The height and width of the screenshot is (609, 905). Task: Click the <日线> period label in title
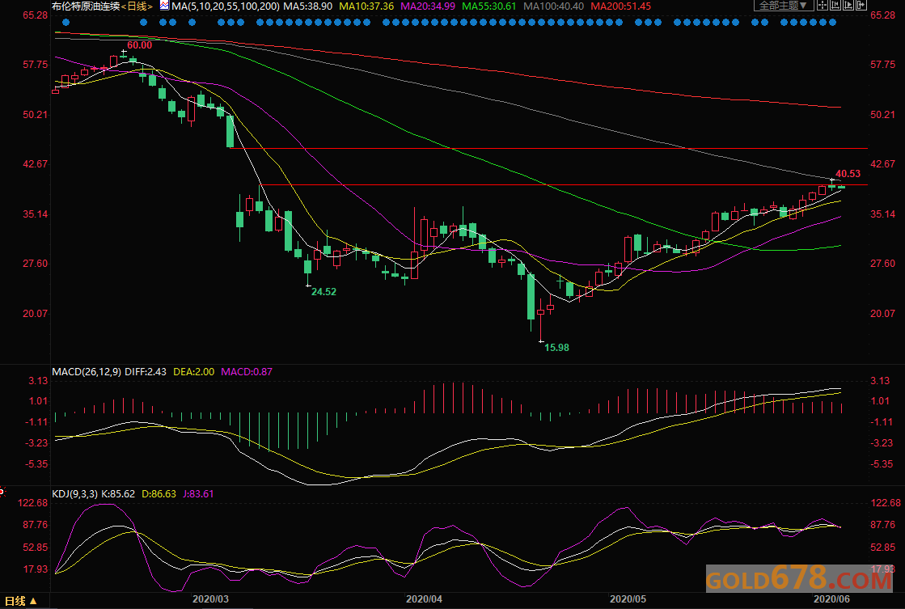point(137,6)
